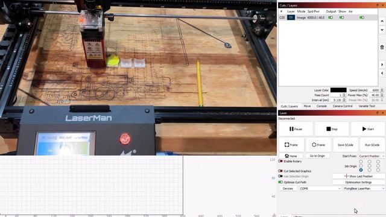386x217 pixels.
Task: Start the laser job
Action: coord(368,129)
